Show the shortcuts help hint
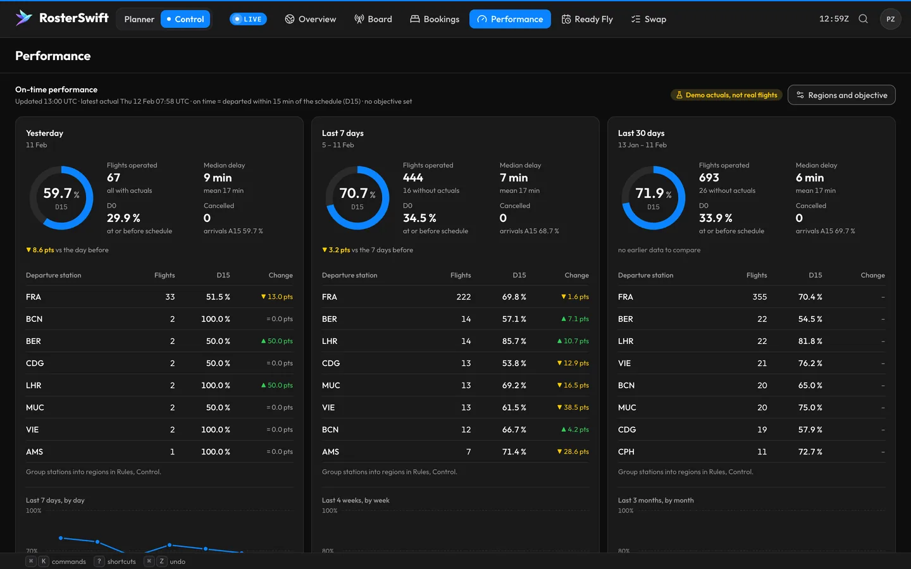 [115, 561]
